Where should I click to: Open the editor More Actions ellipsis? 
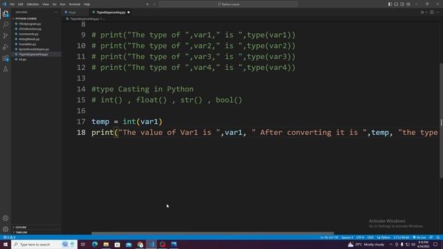pos(437,12)
